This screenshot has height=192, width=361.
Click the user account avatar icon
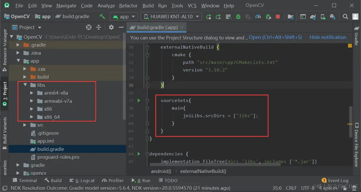[x=355, y=17]
